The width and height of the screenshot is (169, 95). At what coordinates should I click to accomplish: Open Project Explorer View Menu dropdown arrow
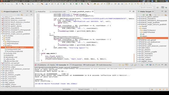tap(31, 15)
